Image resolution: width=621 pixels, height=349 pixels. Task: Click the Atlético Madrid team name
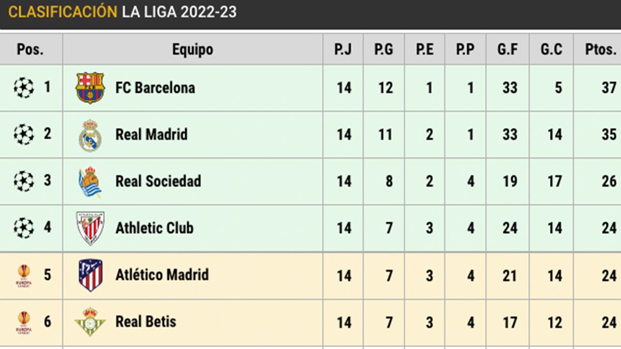(x=162, y=275)
